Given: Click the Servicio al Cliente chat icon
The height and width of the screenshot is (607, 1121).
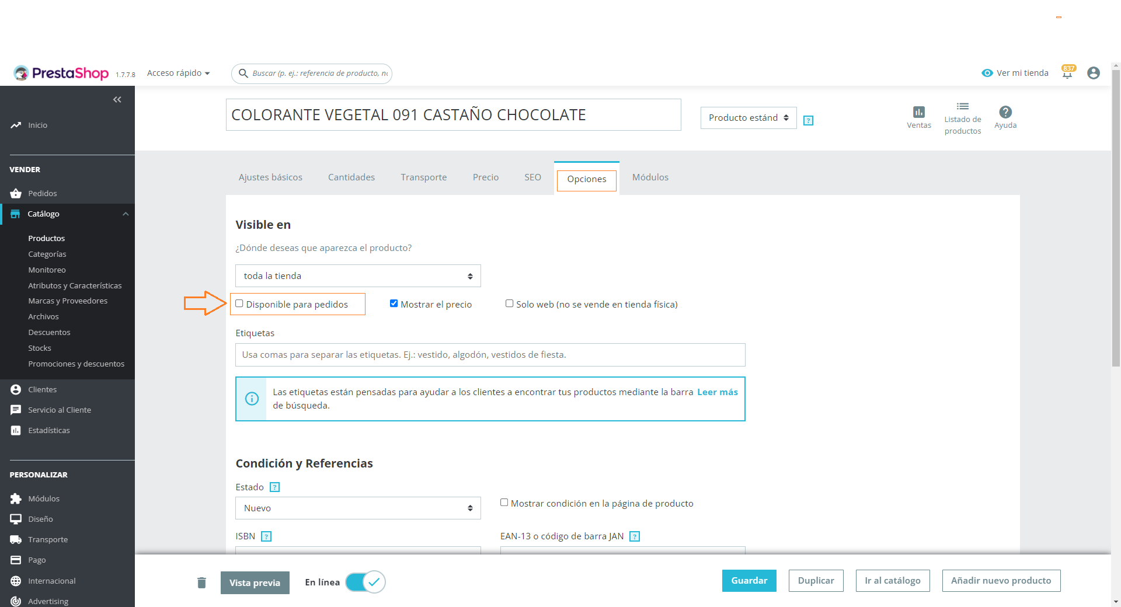Looking at the screenshot, I should click(x=16, y=410).
